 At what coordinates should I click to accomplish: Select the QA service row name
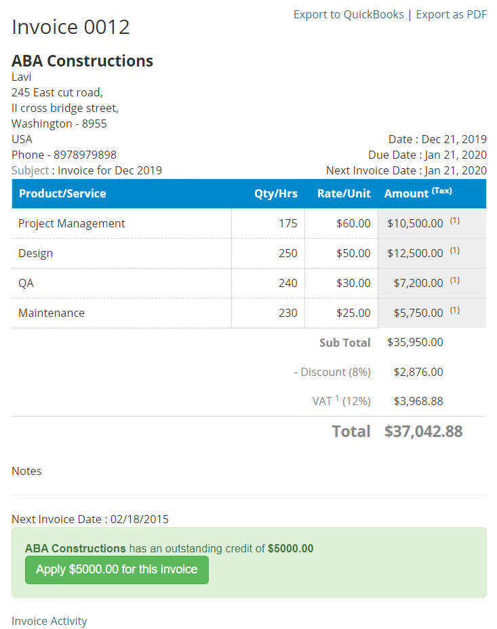(x=26, y=283)
